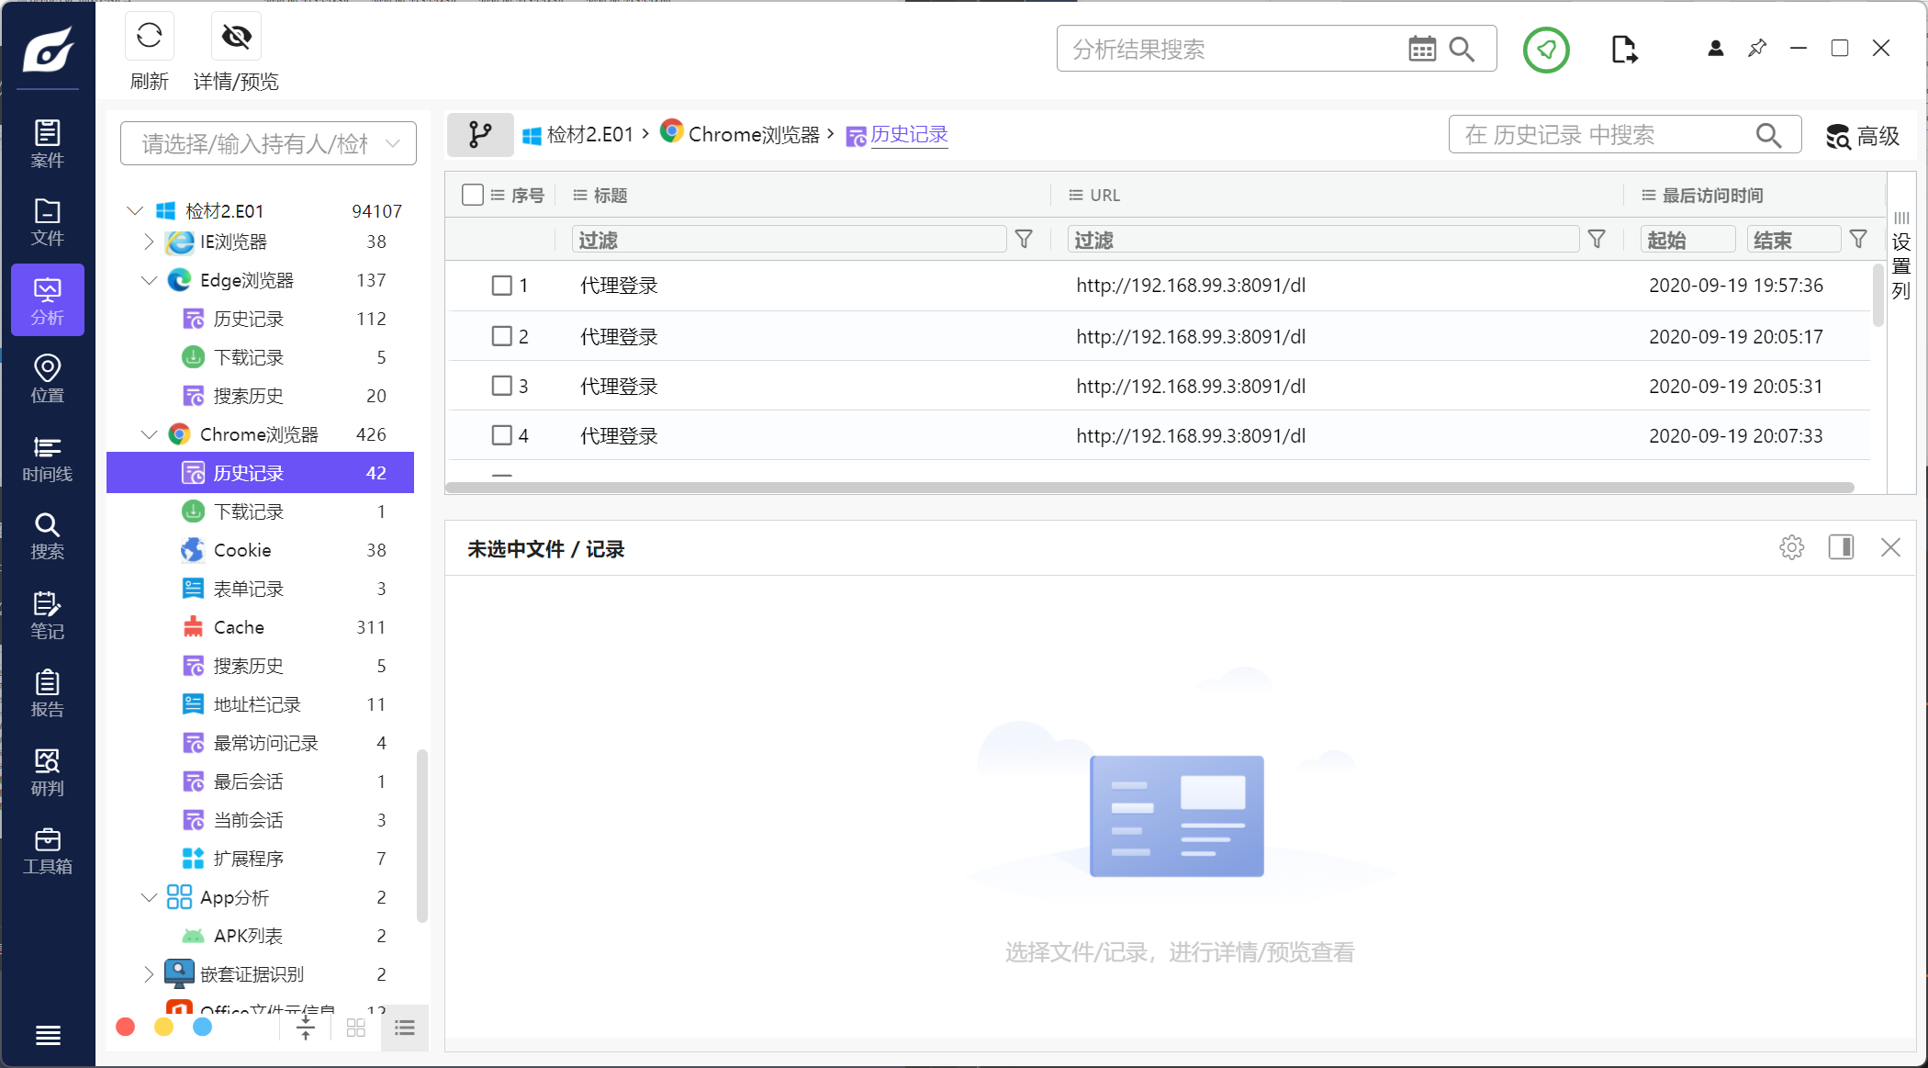The width and height of the screenshot is (1928, 1068).
Task: Open the 工具箱 toolbox sidebar icon
Action: tap(47, 850)
